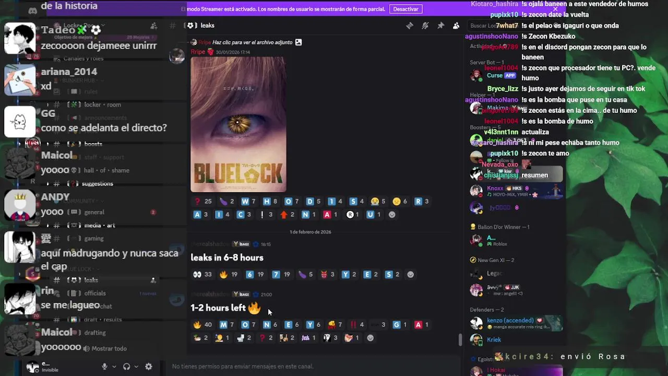Viewport: 668px width, 376px height.
Task: Add reaction to 1-2 hours left message
Action: [x=371, y=338]
